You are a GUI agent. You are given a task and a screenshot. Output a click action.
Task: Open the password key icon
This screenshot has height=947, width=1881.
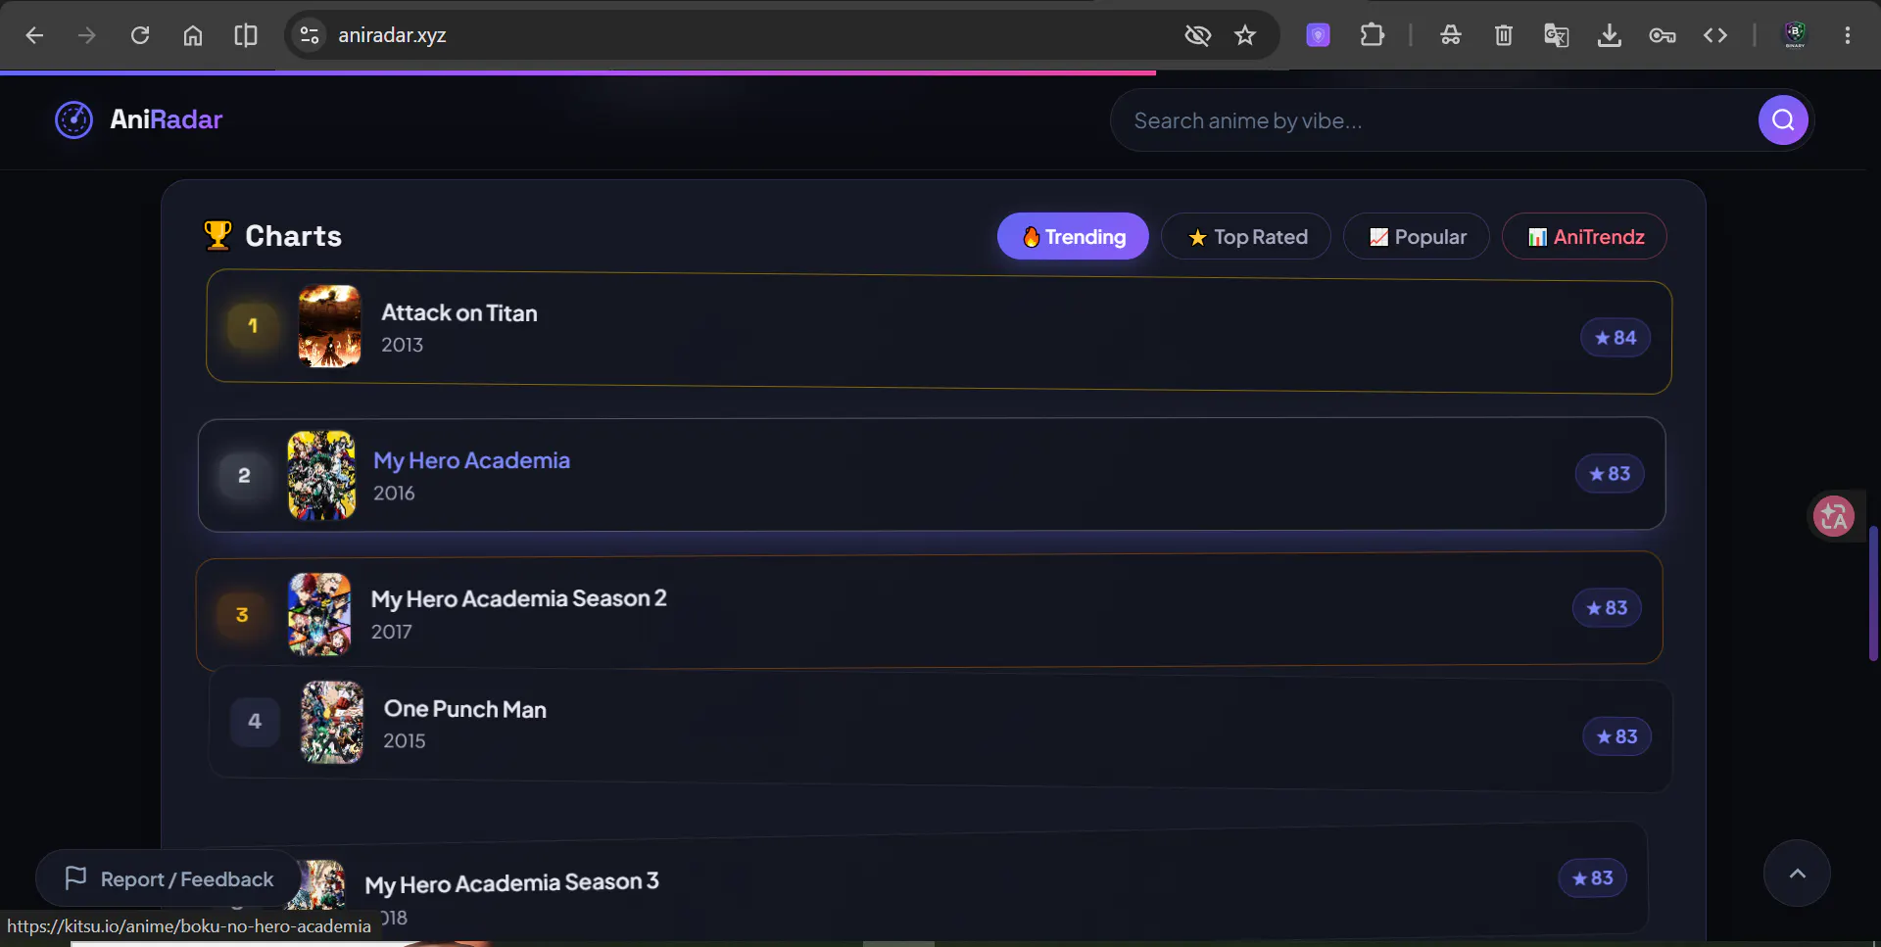point(1663,35)
